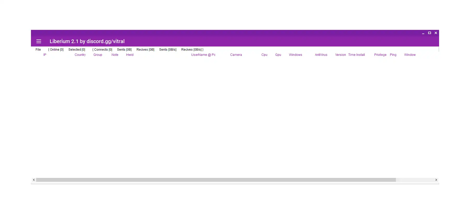The height and width of the screenshot is (221, 469).
Task: Click the Recives [0B] total counter
Action: click(145, 50)
